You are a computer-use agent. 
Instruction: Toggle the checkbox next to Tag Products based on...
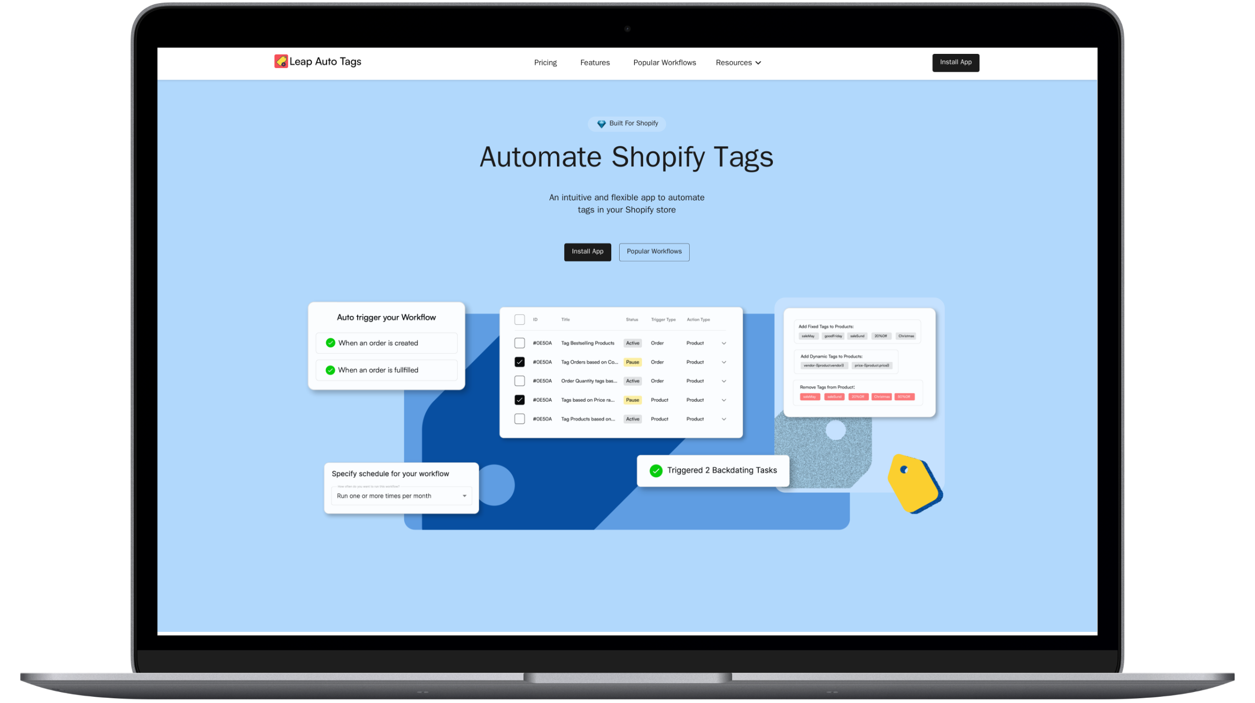point(520,419)
